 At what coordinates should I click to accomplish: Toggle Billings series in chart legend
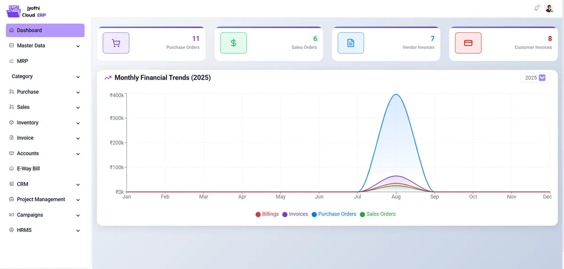(x=267, y=214)
